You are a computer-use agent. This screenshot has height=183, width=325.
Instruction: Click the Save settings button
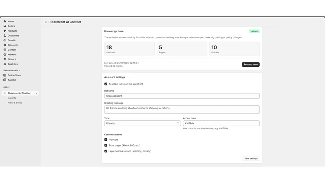(x=251, y=159)
